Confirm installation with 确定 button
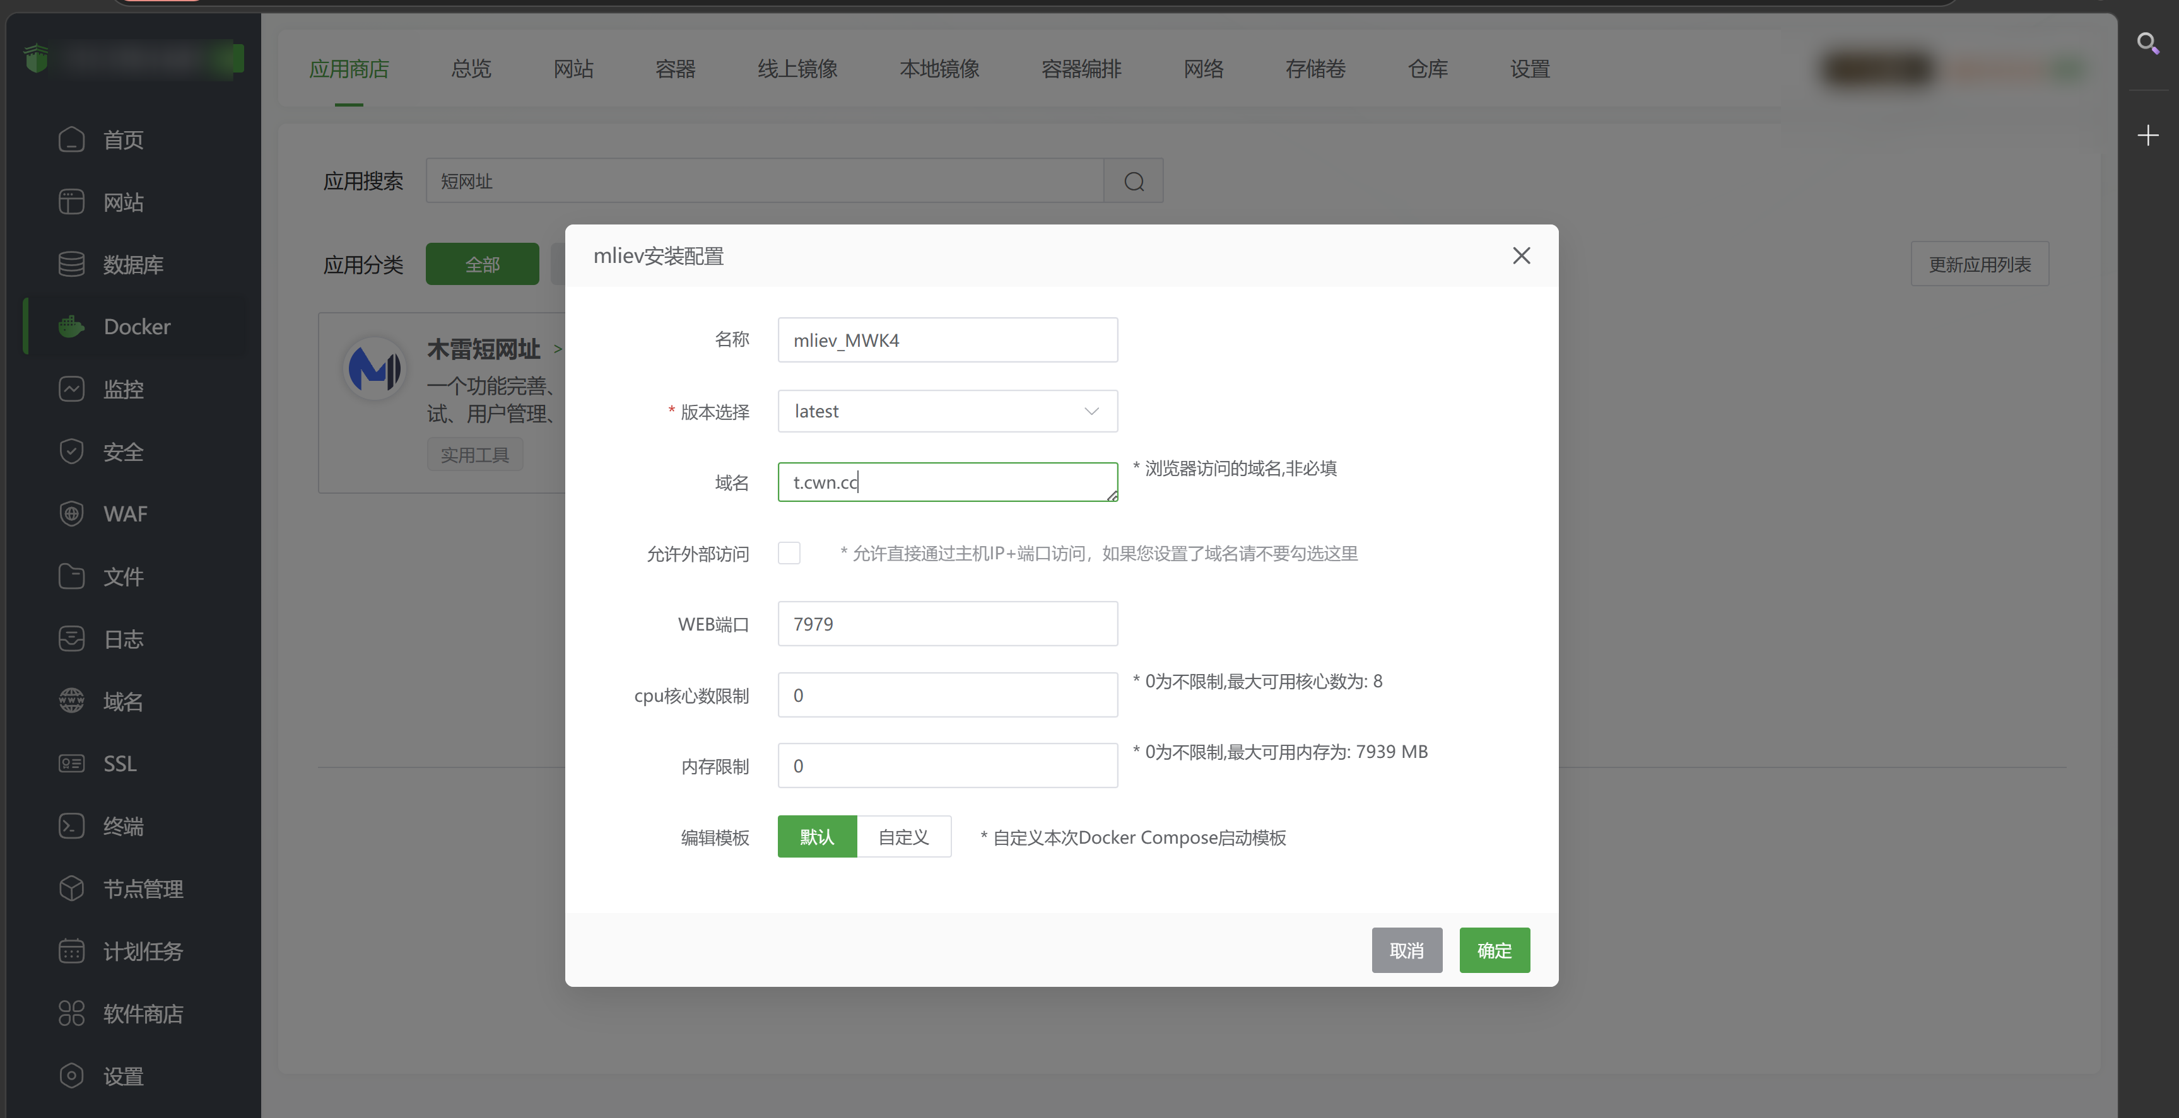This screenshot has height=1118, width=2179. tap(1494, 950)
